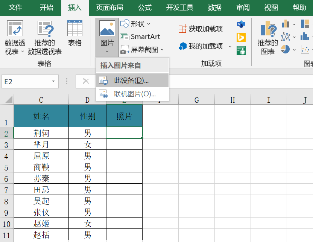Click the Name Box showing E2

point(30,81)
